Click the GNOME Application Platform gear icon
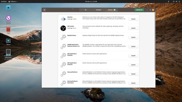 (63, 46)
